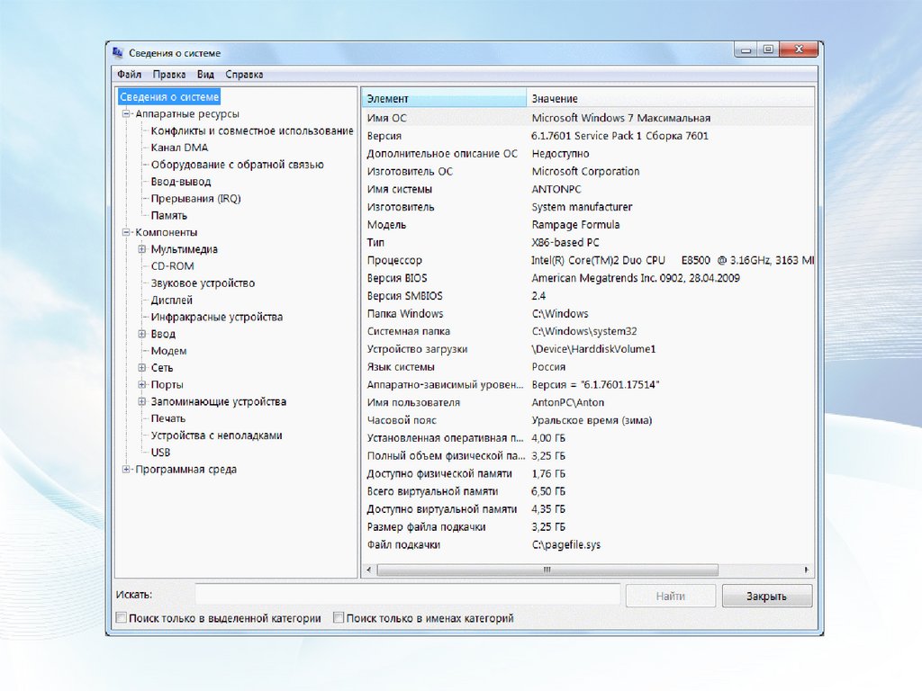Enable Поиск только в именах категорий

coord(339,617)
